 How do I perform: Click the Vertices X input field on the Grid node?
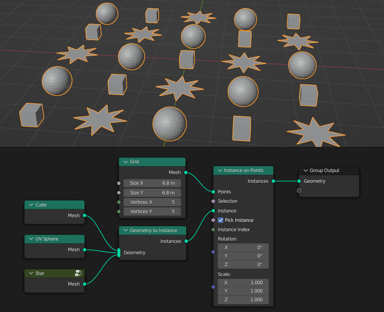(x=152, y=202)
